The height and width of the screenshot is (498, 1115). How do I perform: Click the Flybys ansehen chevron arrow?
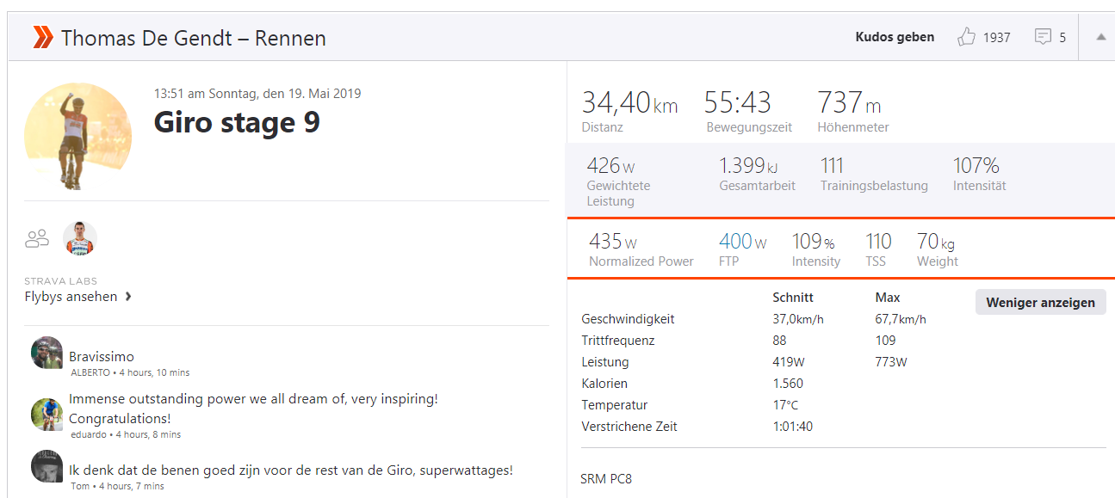[128, 297]
